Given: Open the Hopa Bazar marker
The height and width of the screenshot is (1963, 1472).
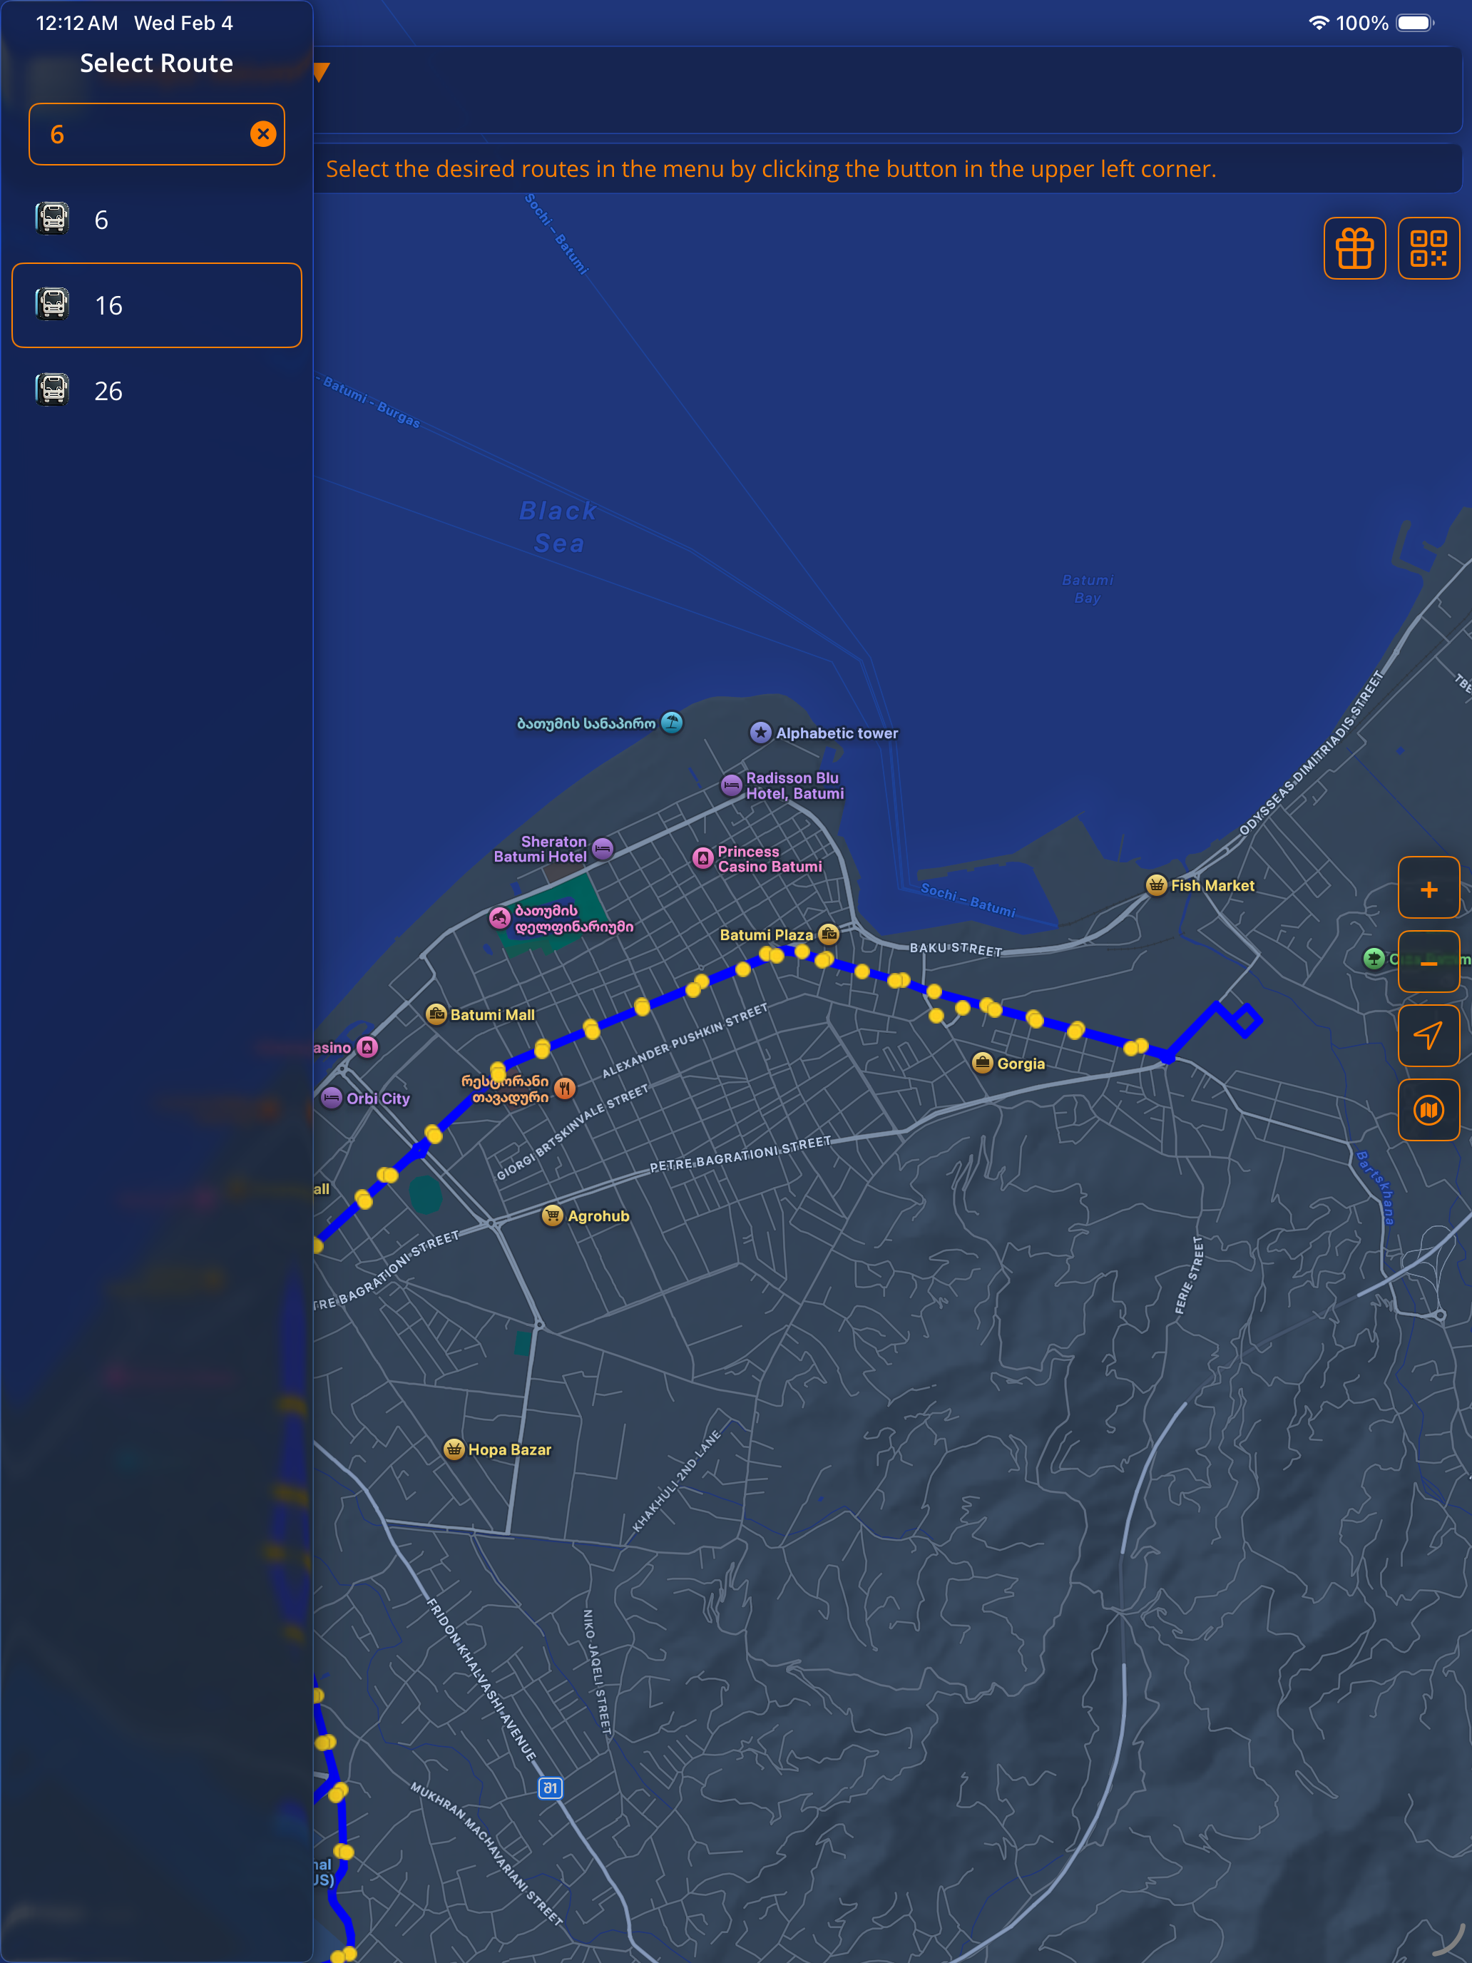Looking at the screenshot, I should coord(454,1449).
